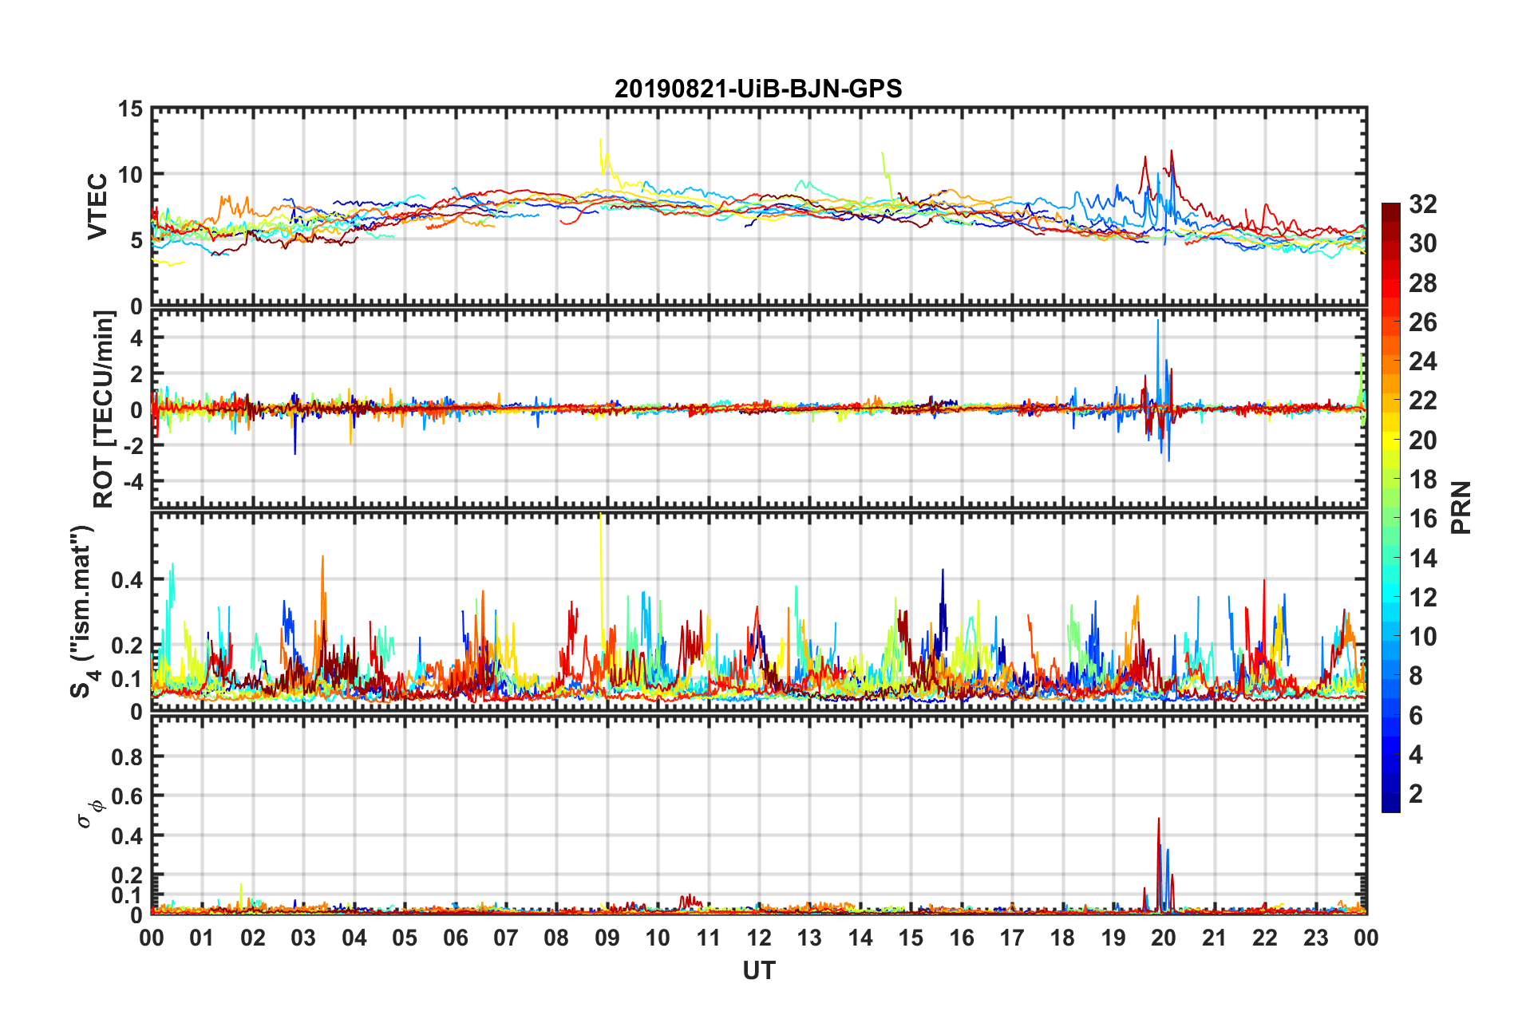This screenshot has height=1015, width=1518.
Task: Click x-axis tick label 06
Action: click(456, 938)
